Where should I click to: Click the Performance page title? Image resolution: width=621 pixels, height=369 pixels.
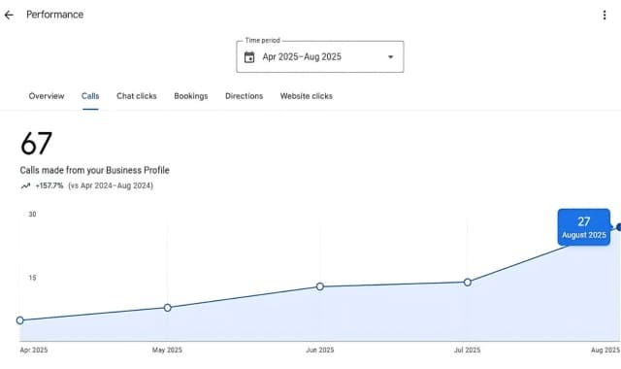pyautogui.click(x=55, y=15)
